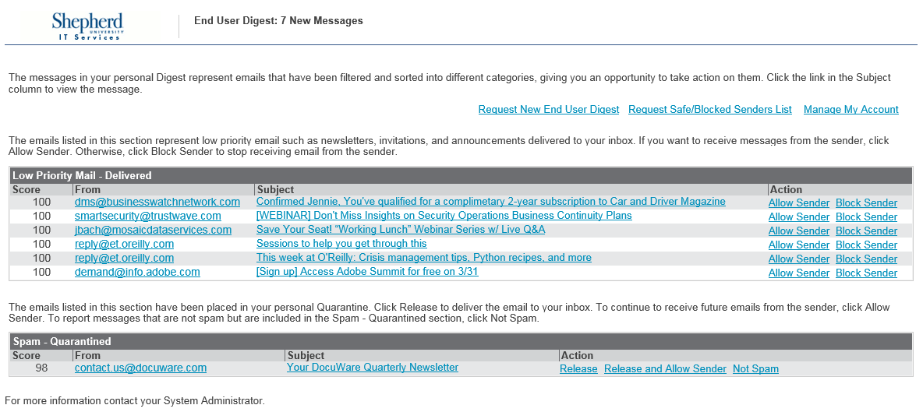Viewport: 923px width, 412px height.
Task: Open the Adobe Summit sign up message
Action: (x=367, y=273)
